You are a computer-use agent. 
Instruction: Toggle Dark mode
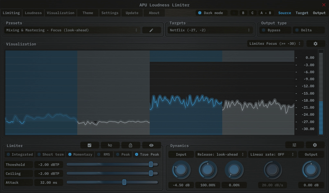point(199,12)
